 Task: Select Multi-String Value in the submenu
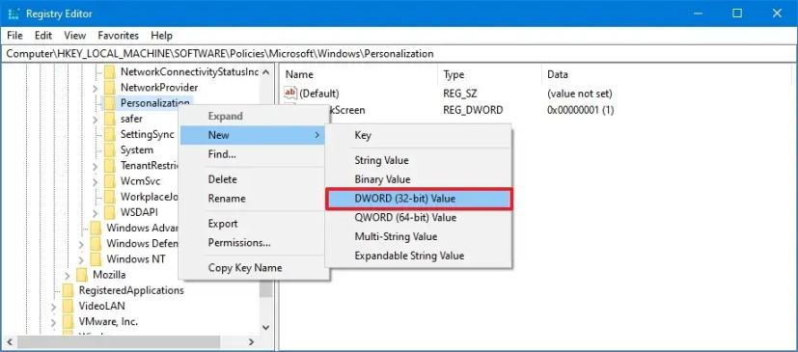click(x=419, y=236)
